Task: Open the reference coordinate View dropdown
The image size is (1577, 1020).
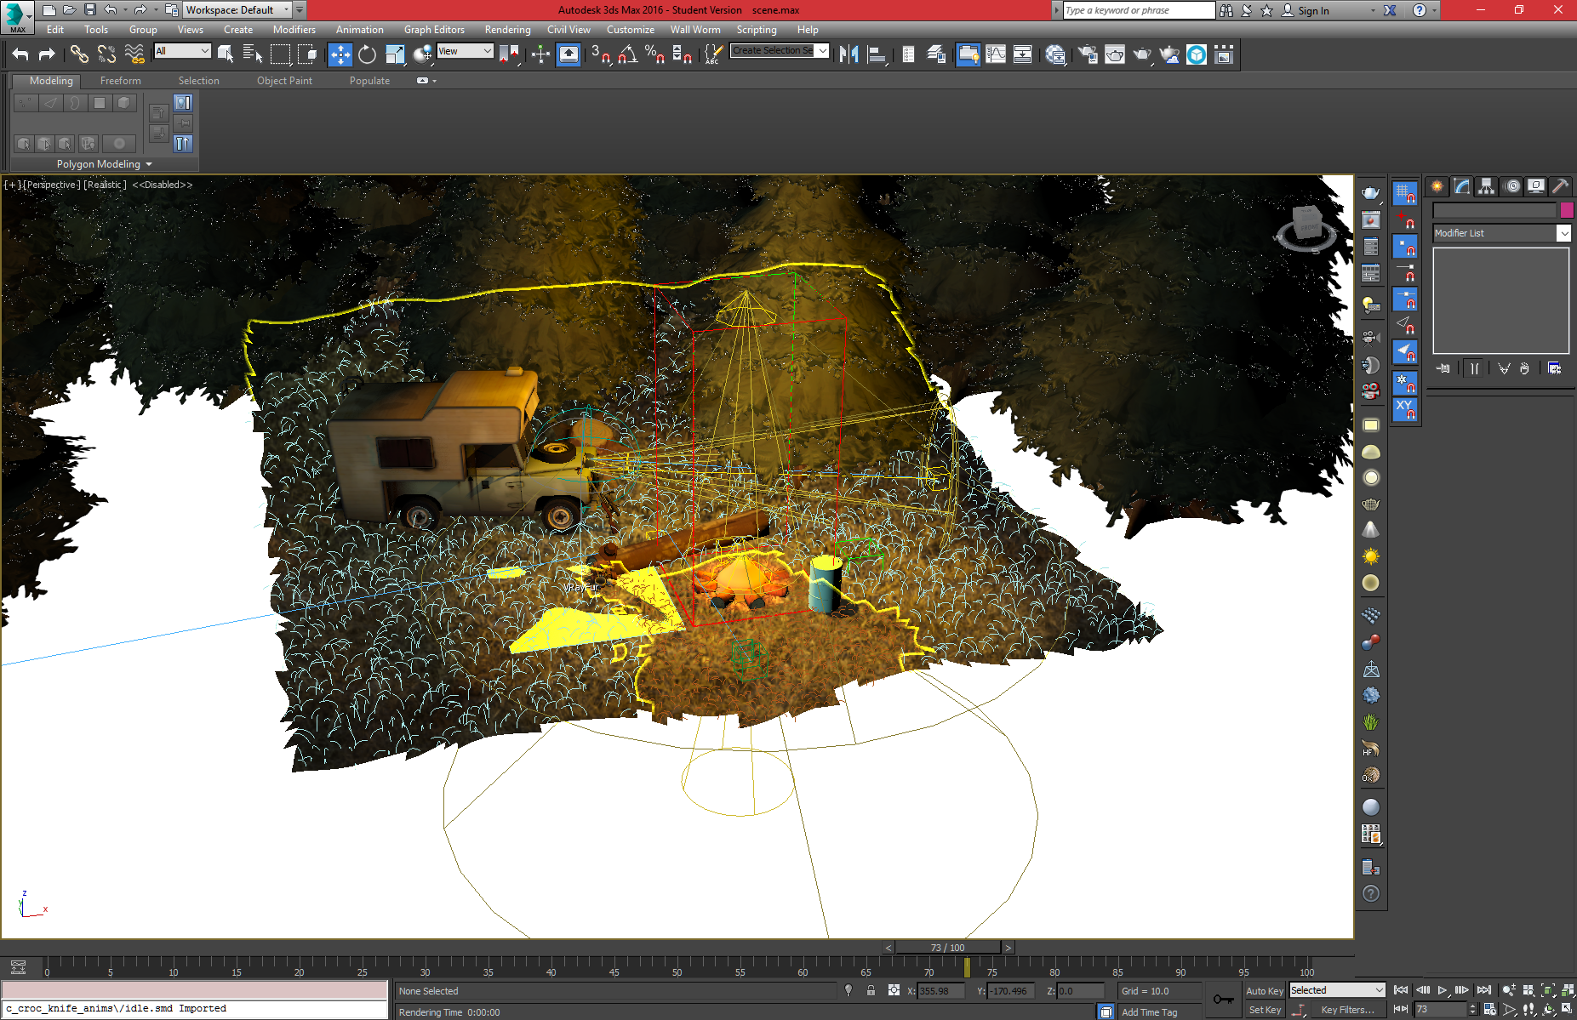Action: click(465, 51)
